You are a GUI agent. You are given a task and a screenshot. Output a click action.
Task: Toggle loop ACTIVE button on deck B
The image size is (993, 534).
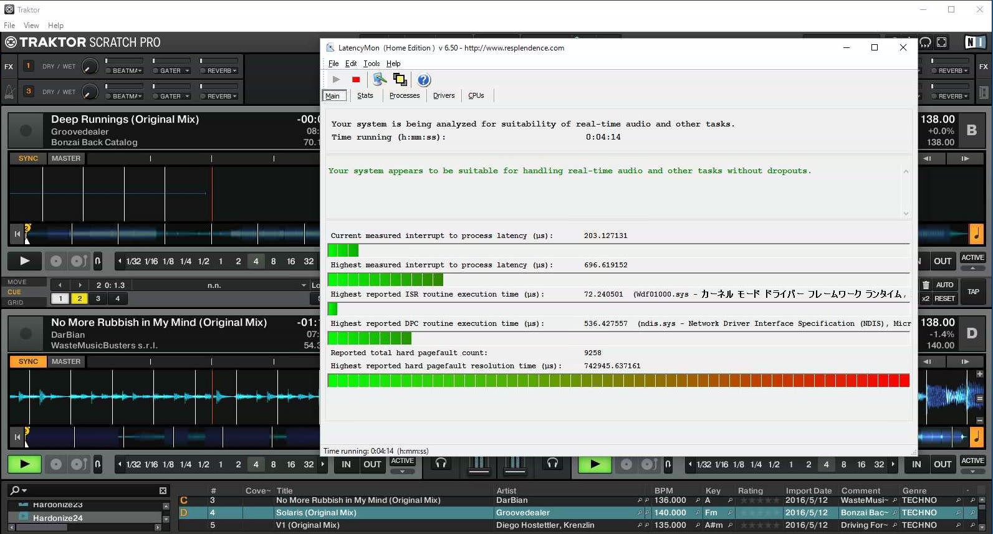pyautogui.click(x=972, y=258)
